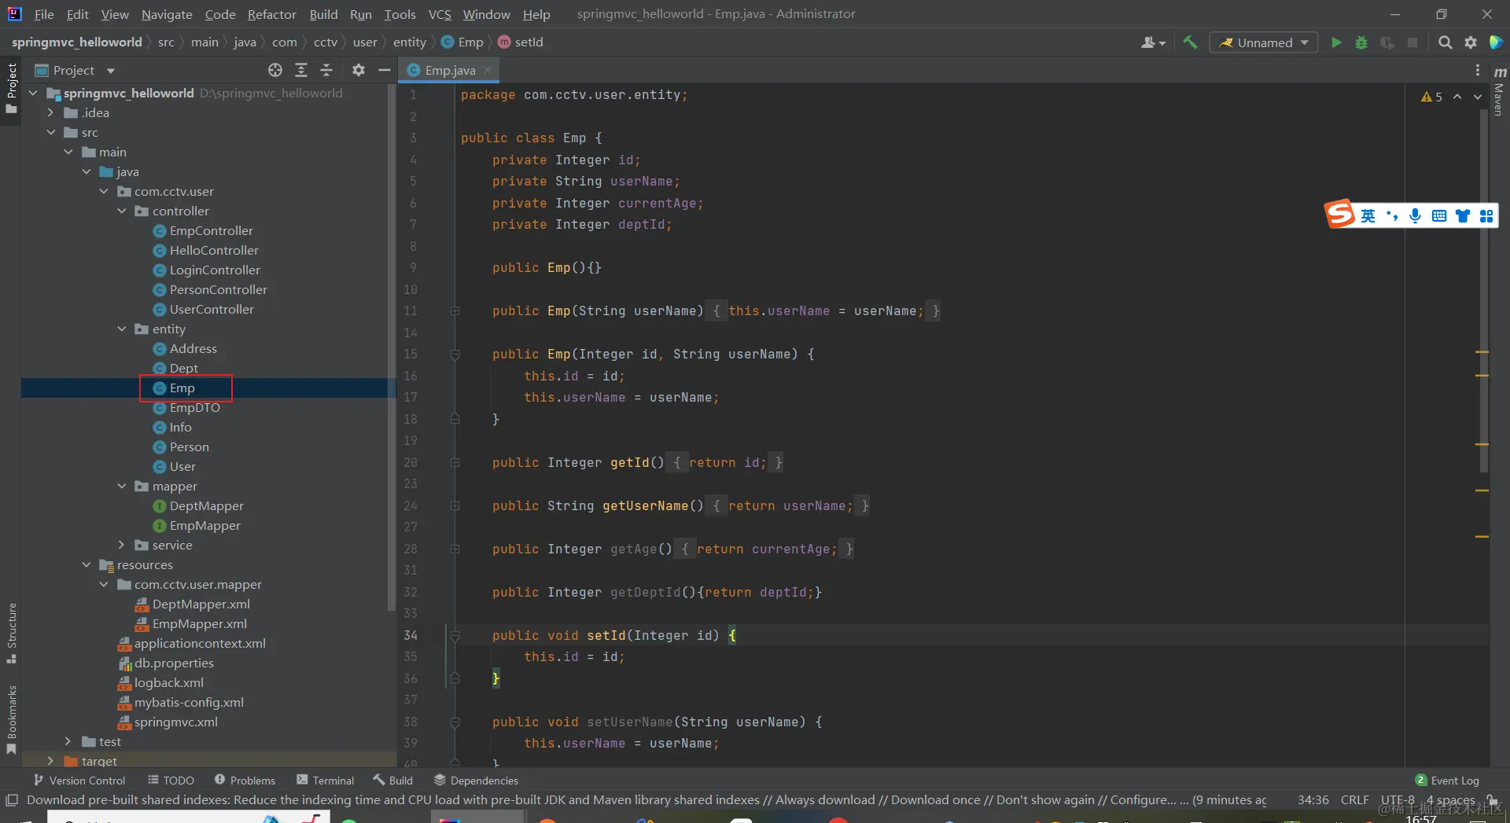Collapse all nodes in the Project panel
This screenshot has height=823, width=1510.
click(326, 71)
